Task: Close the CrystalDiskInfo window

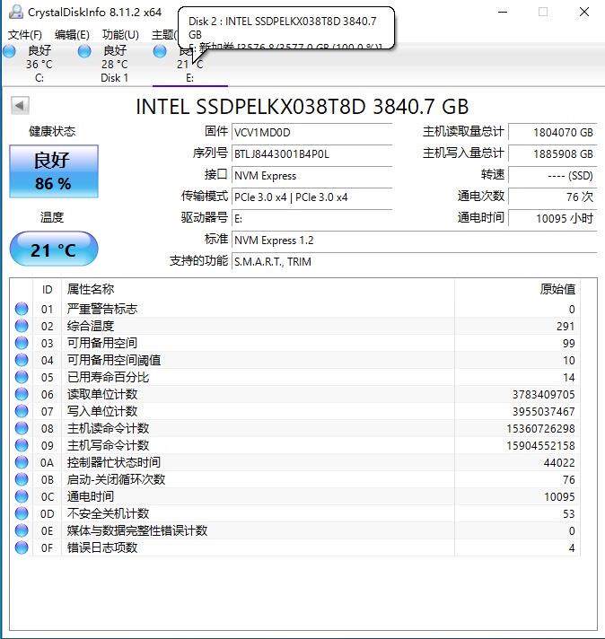Action: [584, 12]
